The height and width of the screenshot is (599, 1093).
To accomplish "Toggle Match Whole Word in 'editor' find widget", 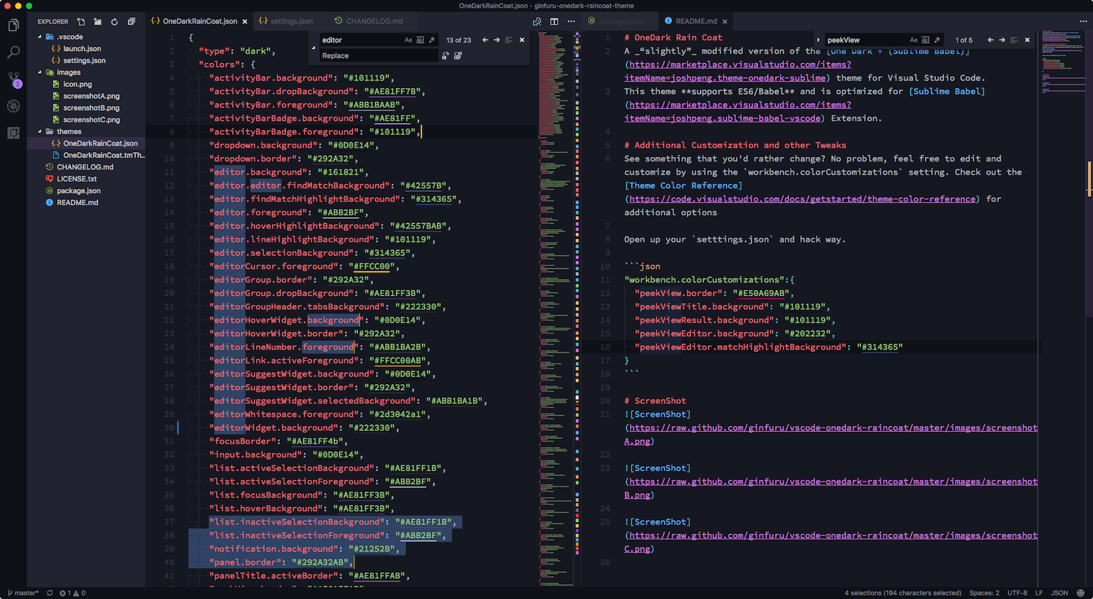I will coord(420,40).
